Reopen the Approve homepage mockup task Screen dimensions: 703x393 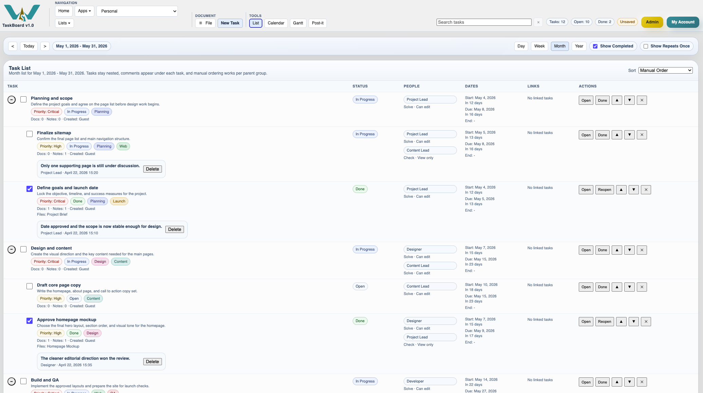coord(605,322)
